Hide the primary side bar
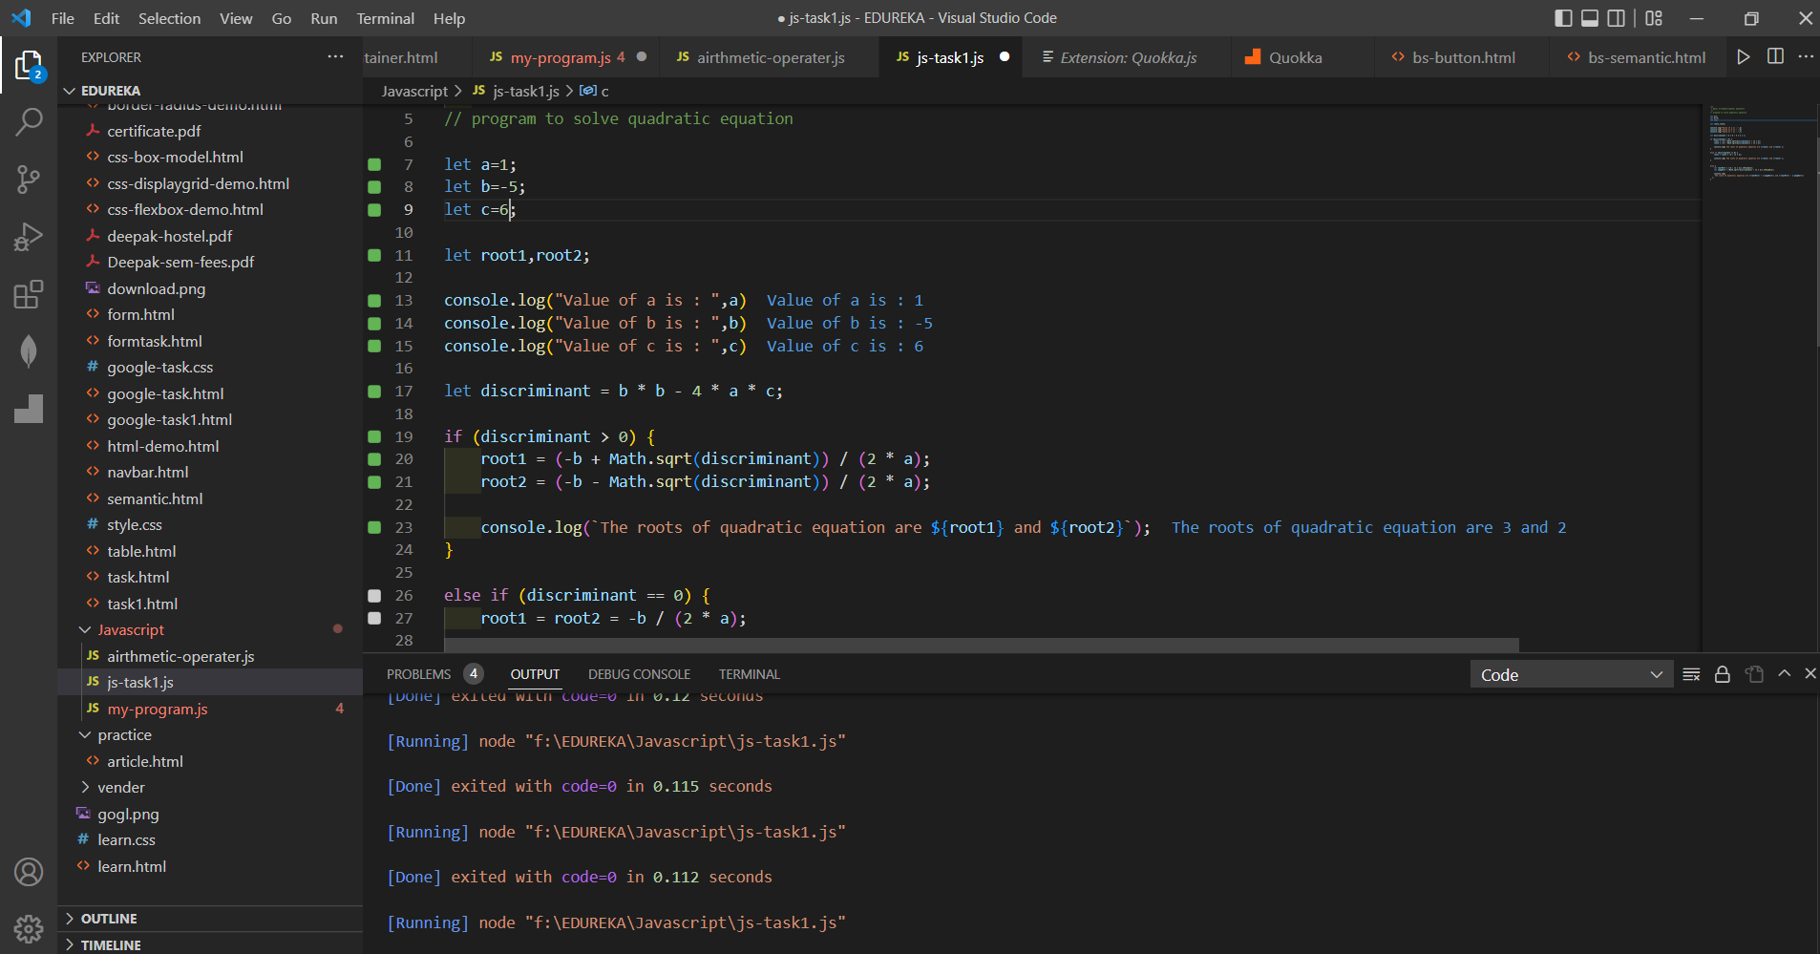This screenshot has height=954, width=1820. [x=1563, y=17]
